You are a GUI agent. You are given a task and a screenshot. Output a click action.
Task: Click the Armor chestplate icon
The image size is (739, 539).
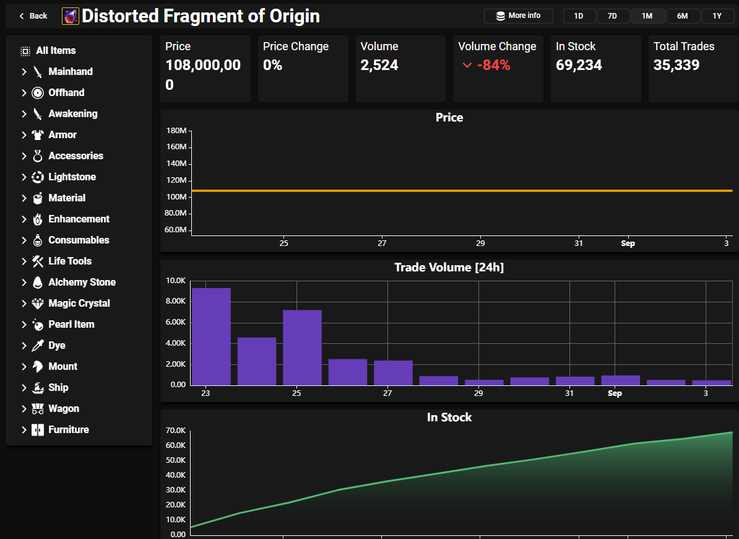38,135
